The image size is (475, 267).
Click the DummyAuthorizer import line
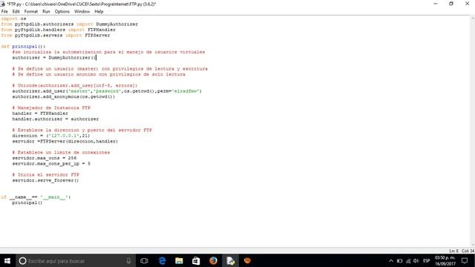coord(69,24)
